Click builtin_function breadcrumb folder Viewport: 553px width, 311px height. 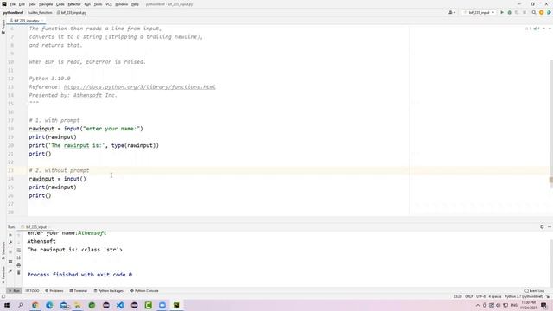point(40,12)
